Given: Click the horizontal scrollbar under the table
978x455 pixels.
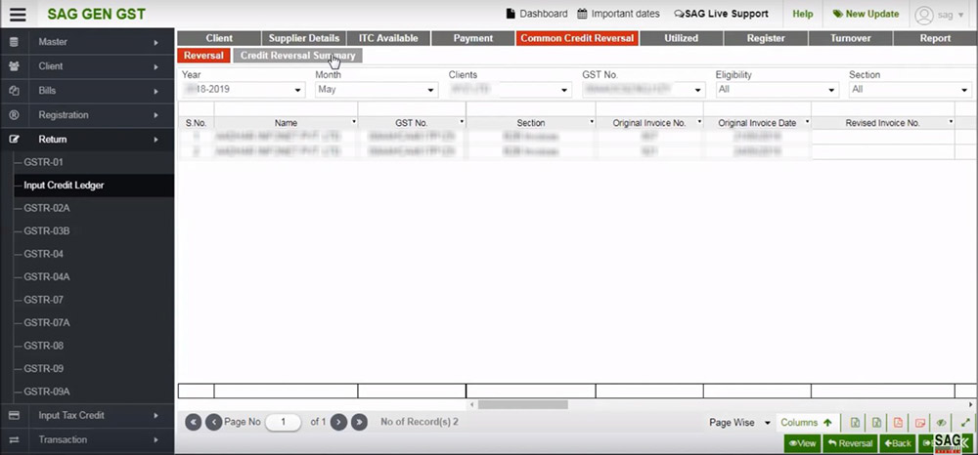Looking at the screenshot, I should [x=522, y=404].
